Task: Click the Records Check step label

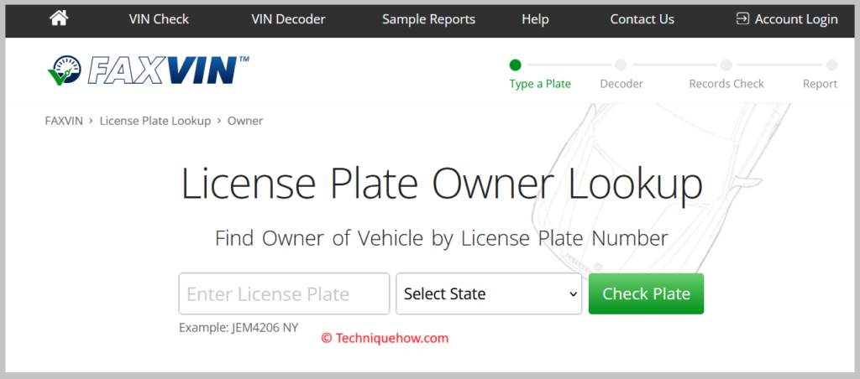Action: click(726, 84)
